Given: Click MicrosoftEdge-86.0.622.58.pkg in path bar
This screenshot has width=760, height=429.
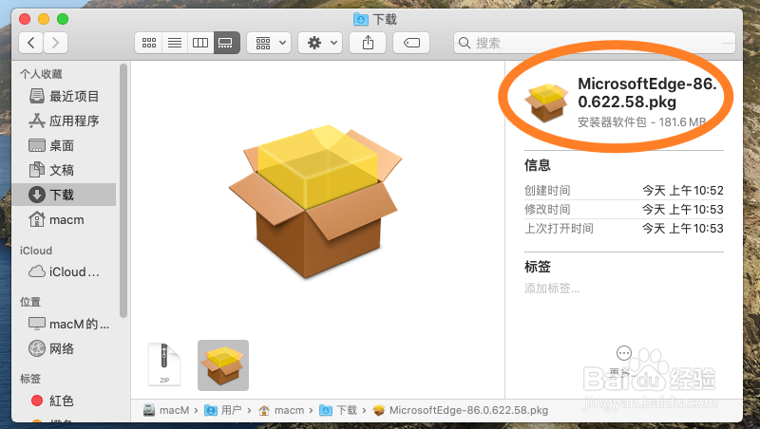Looking at the screenshot, I should [461, 410].
